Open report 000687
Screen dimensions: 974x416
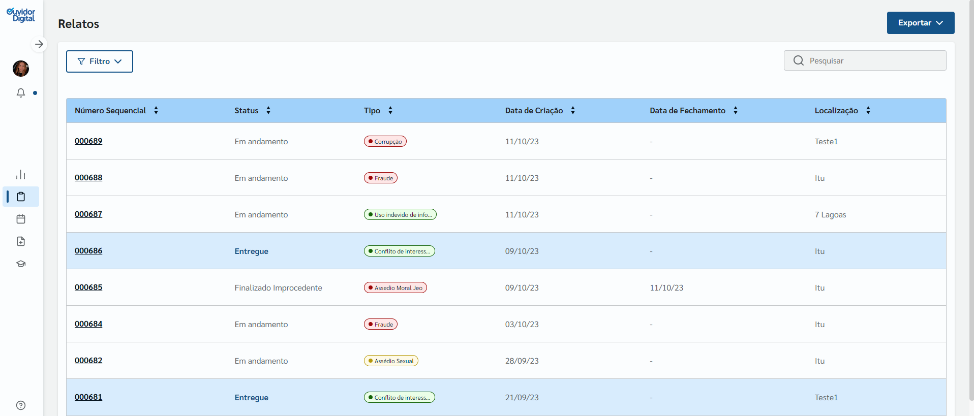[x=88, y=214]
